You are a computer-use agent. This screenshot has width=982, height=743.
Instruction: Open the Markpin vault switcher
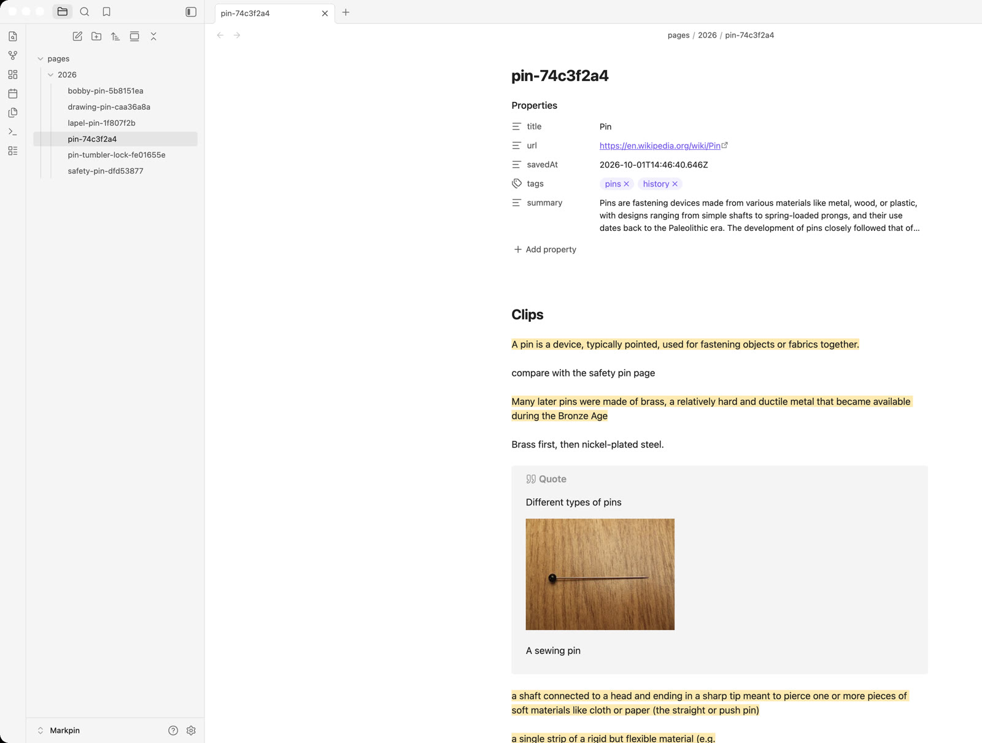tap(59, 730)
